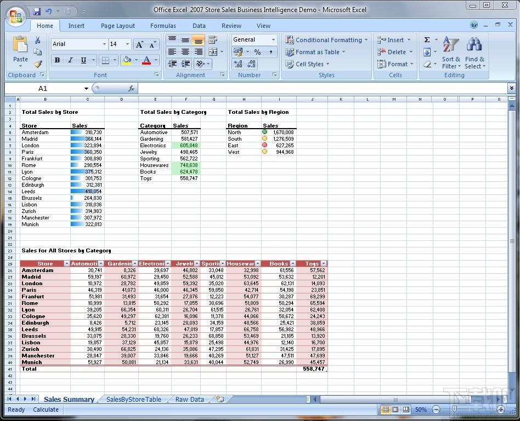
Task: Select the Cut scissors icon
Action: 37,40
